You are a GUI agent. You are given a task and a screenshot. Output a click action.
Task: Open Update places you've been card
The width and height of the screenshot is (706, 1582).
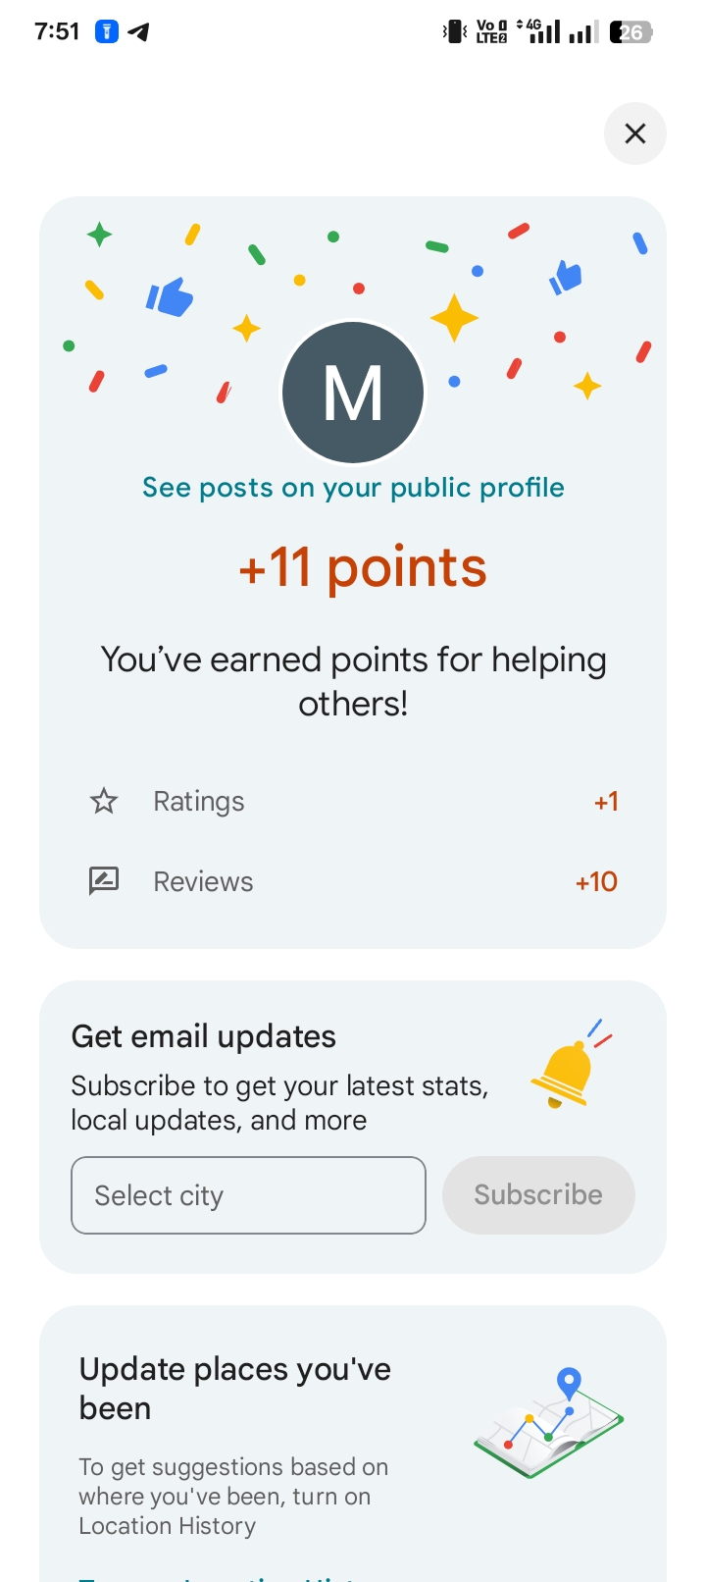pos(235,1389)
